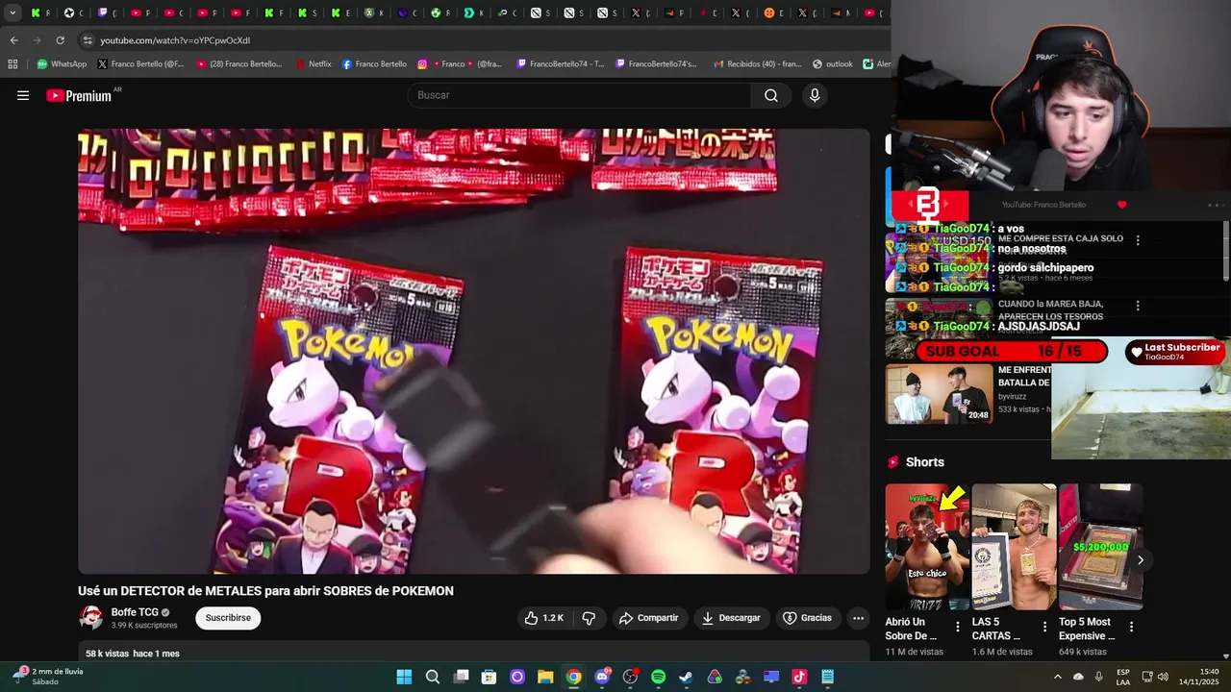This screenshot has width=1231, height=692.
Task: Open Spotify from taskbar
Action: pyautogui.click(x=658, y=677)
